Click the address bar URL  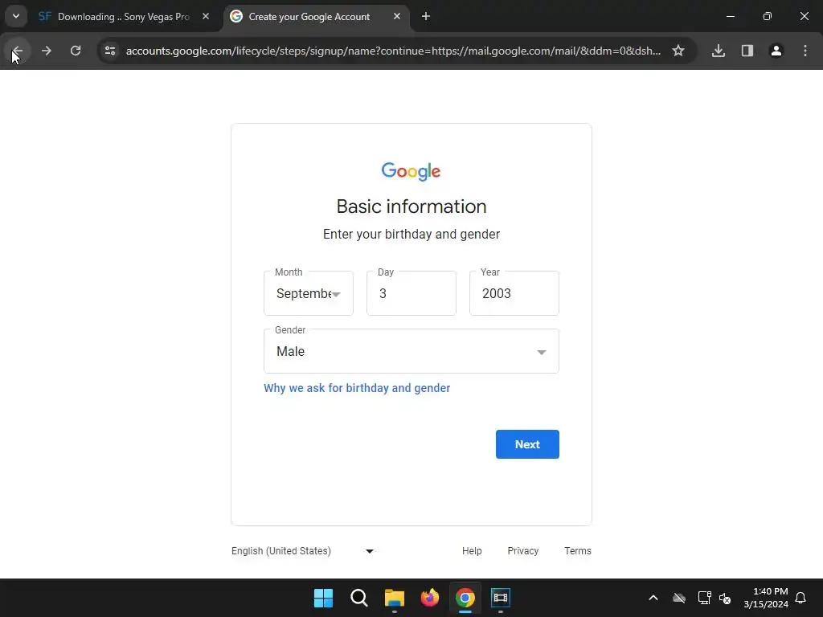[393, 51]
